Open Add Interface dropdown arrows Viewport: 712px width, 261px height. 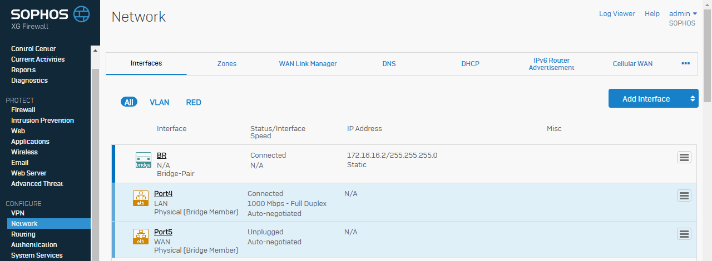(x=693, y=99)
